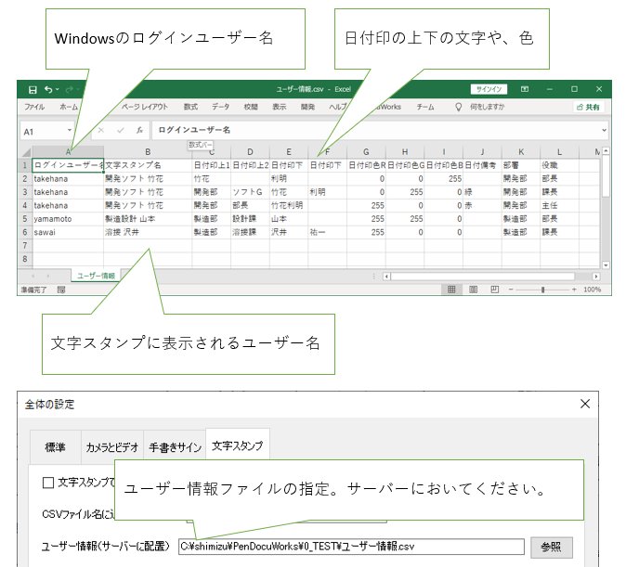Select row 3 header

pos(25,192)
